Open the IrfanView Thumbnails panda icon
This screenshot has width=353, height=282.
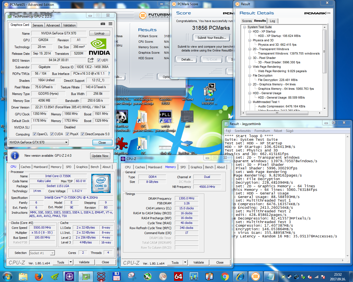(122, 121)
